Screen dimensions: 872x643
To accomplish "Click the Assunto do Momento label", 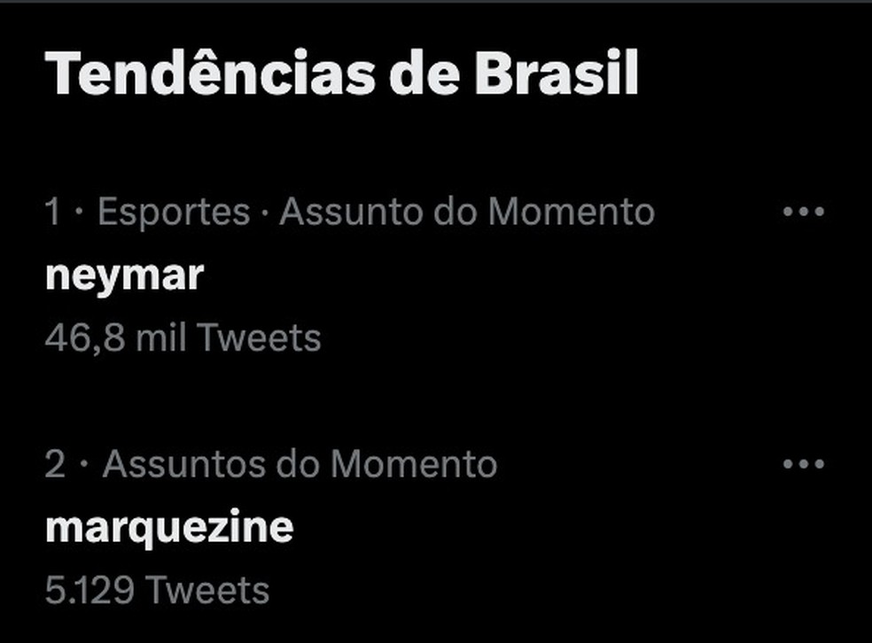I will tap(465, 211).
